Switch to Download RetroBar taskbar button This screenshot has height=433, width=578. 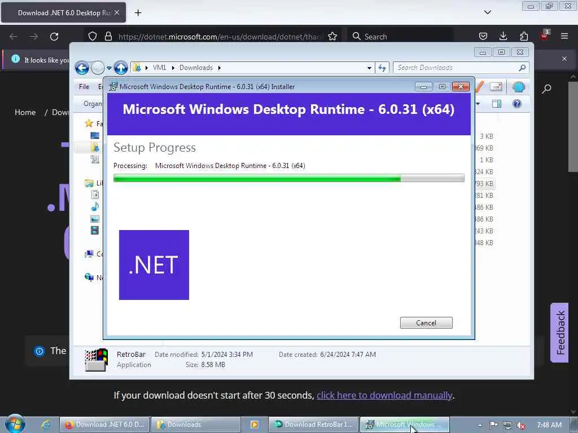[x=314, y=425]
